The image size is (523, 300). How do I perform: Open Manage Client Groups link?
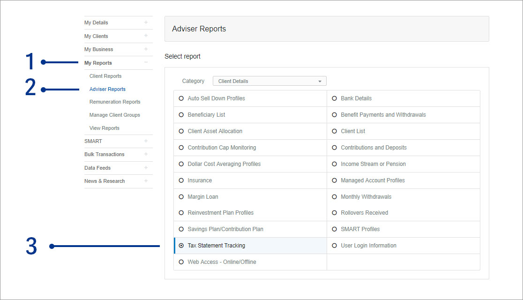tap(115, 115)
